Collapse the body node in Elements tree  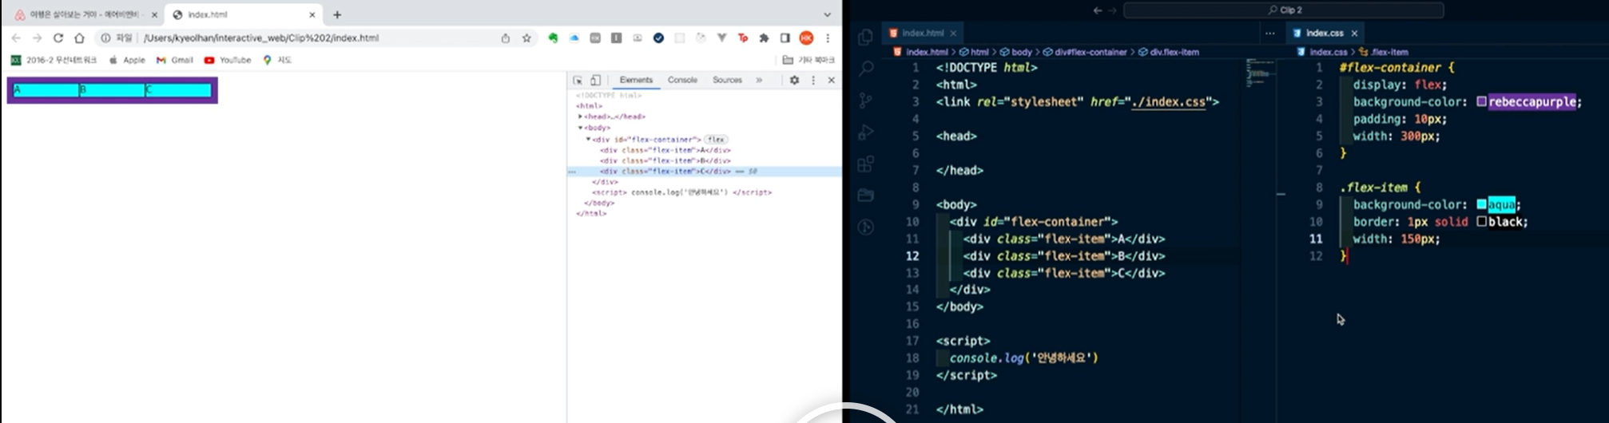tap(581, 128)
